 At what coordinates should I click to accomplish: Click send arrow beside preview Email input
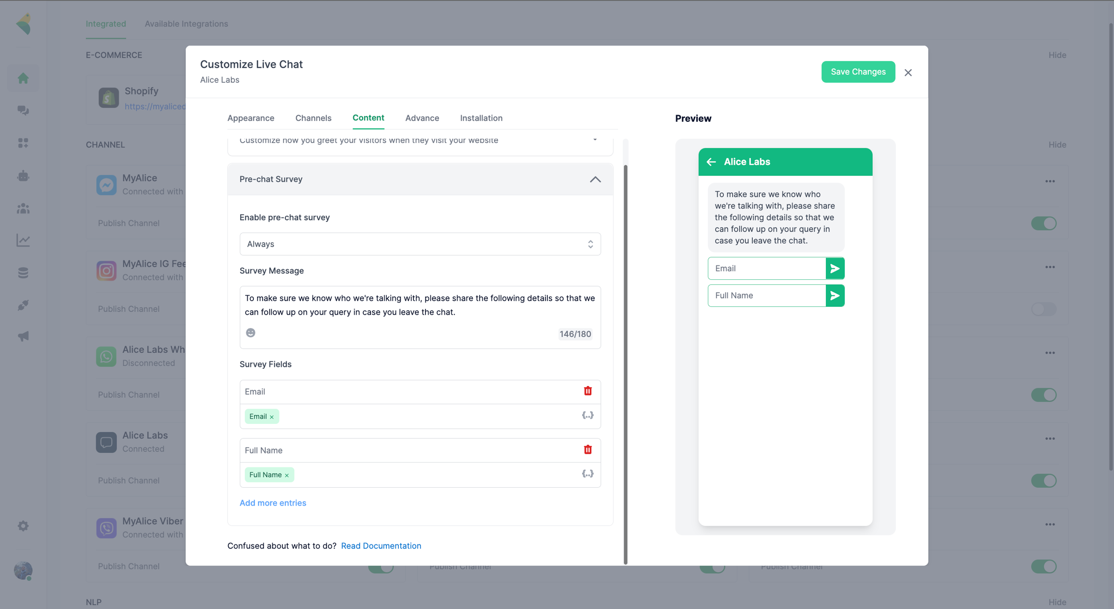click(x=835, y=269)
